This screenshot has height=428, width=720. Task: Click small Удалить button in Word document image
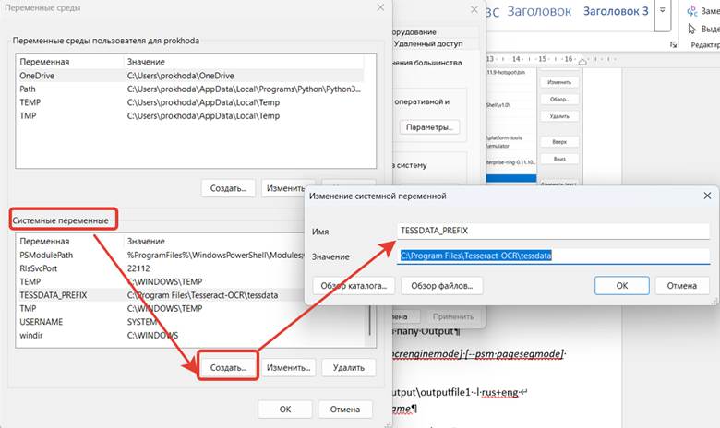(x=559, y=116)
